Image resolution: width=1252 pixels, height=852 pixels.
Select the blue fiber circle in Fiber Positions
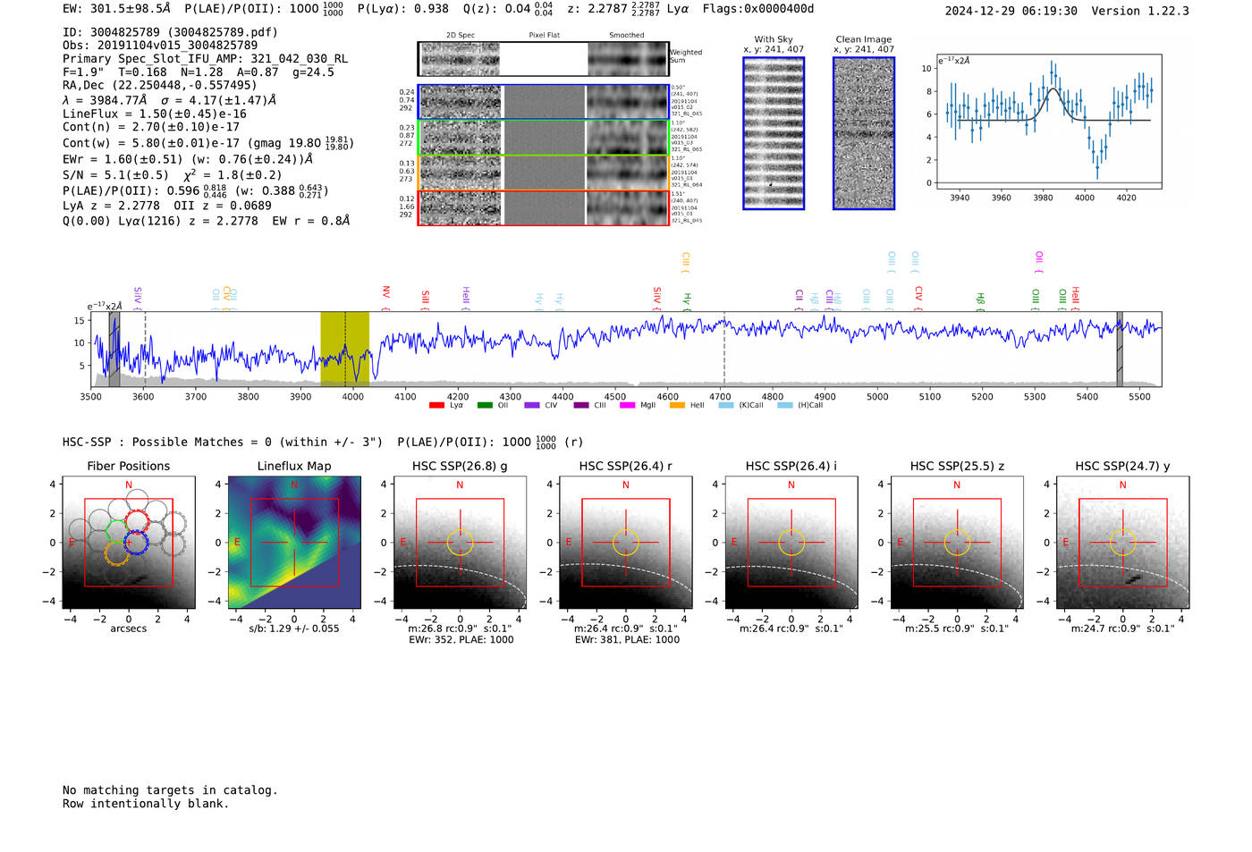point(136,542)
